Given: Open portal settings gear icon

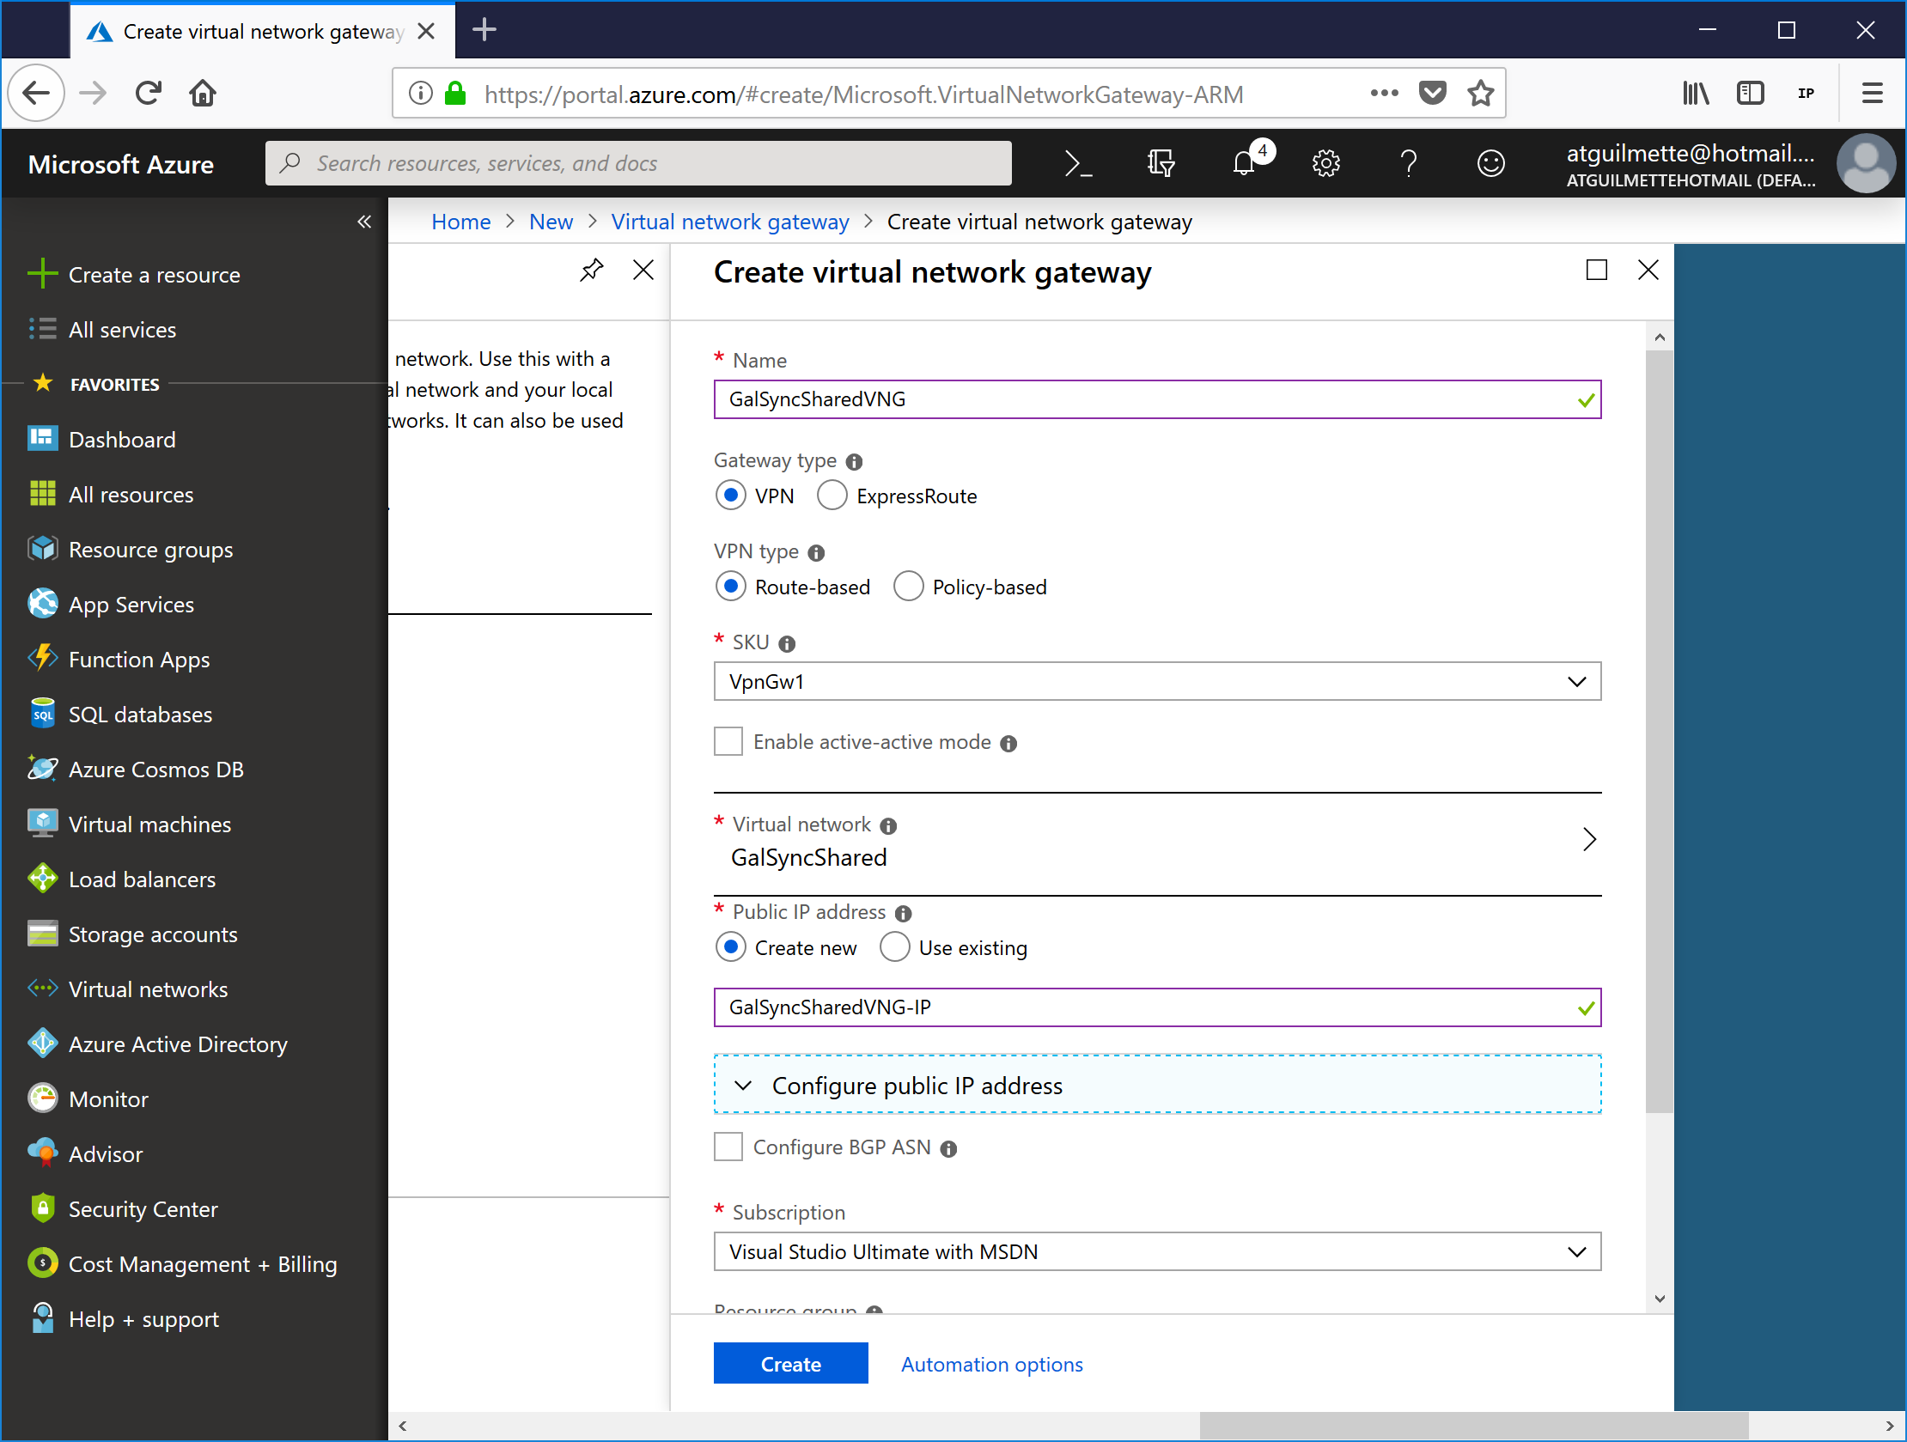Looking at the screenshot, I should point(1325,163).
